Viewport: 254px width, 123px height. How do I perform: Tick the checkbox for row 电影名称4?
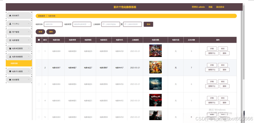click(39, 117)
